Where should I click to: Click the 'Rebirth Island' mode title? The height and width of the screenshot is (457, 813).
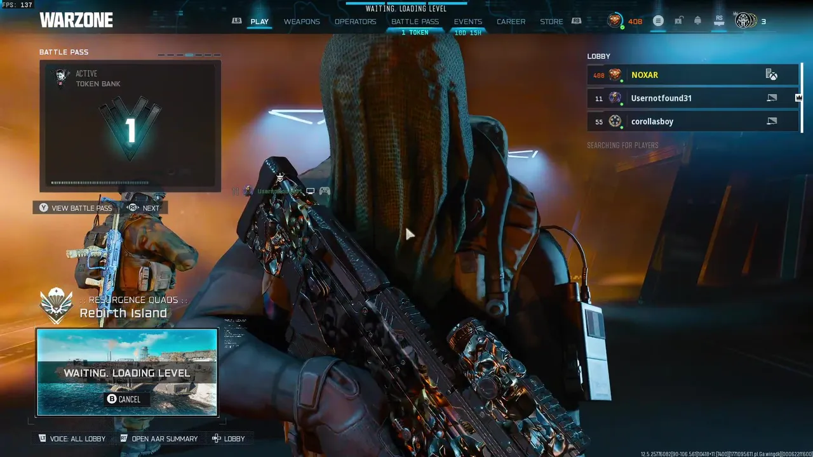123,313
